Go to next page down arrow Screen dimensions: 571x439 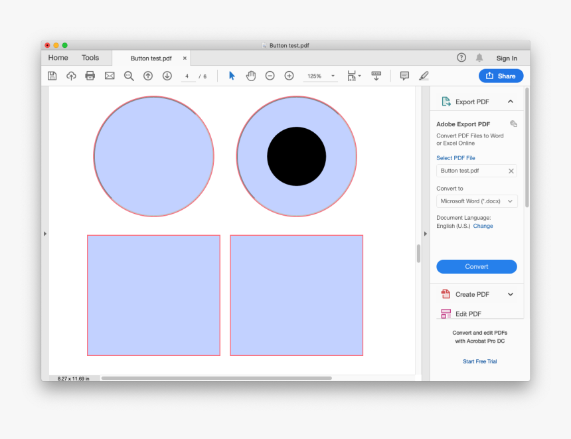click(x=167, y=76)
